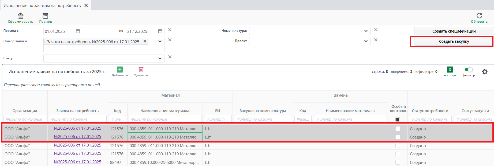Sort by Статус потребности column header
This screenshot has height=166, width=494.
click(430, 111)
